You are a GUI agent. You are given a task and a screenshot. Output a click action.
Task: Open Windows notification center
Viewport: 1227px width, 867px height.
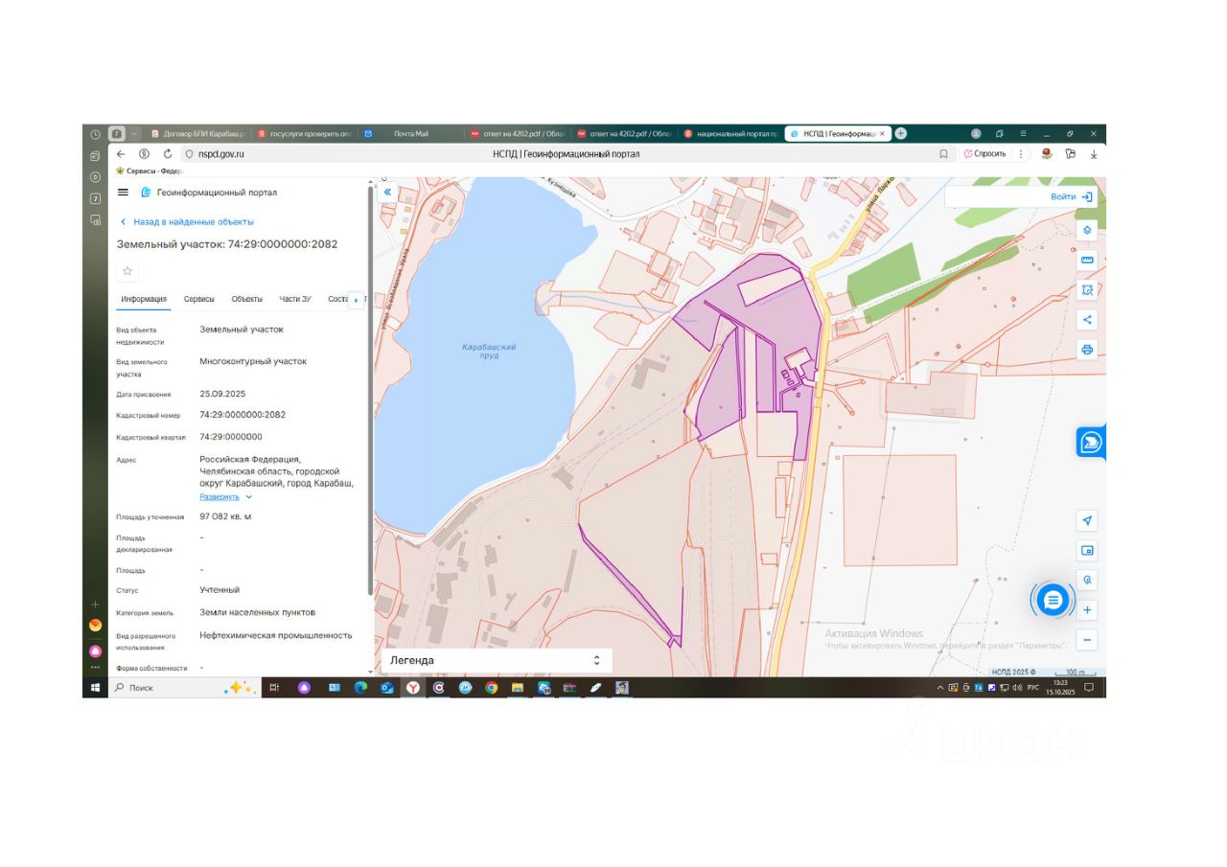click(x=1088, y=688)
